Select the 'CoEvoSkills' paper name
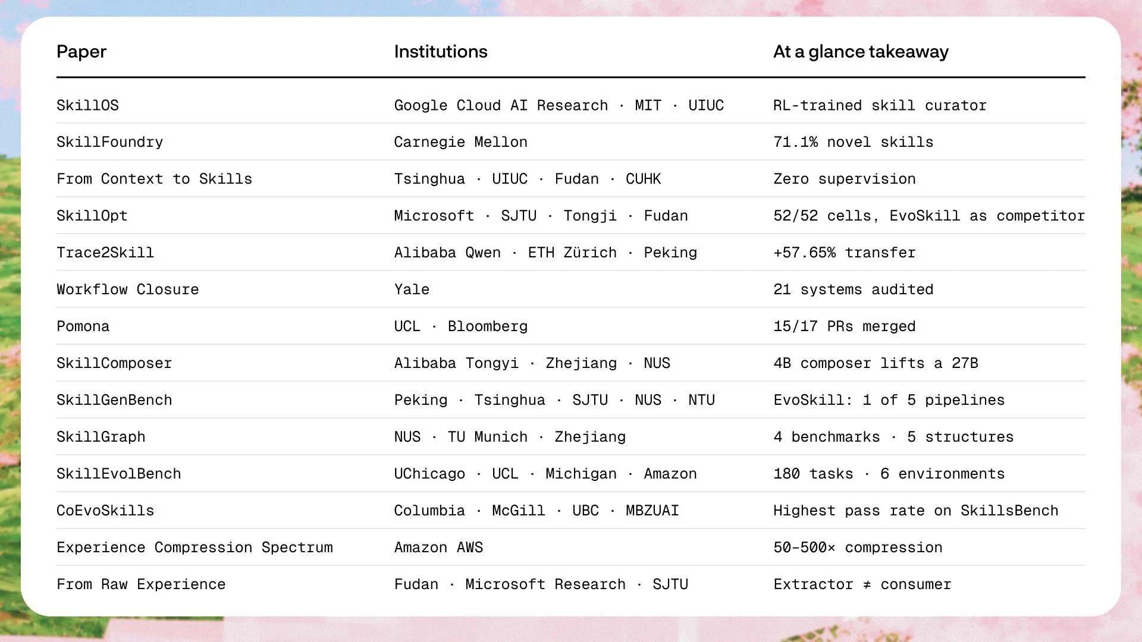Screen dimensions: 1142x642 105,511
